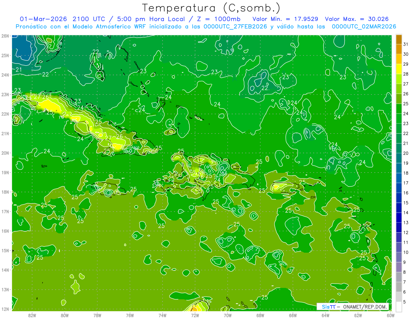Click the white swatch below 5 in legend
This screenshot has width=415, height=320.
pos(399,307)
